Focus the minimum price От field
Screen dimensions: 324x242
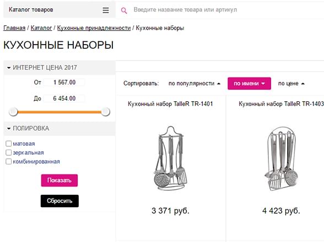click(x=64, y=82)
